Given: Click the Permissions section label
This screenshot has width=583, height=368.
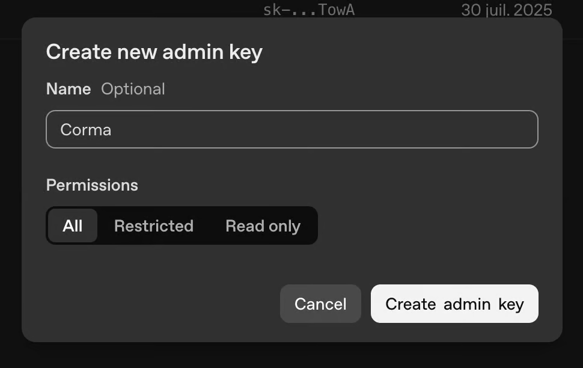Looking at the screenshot, I should [92, 185].
